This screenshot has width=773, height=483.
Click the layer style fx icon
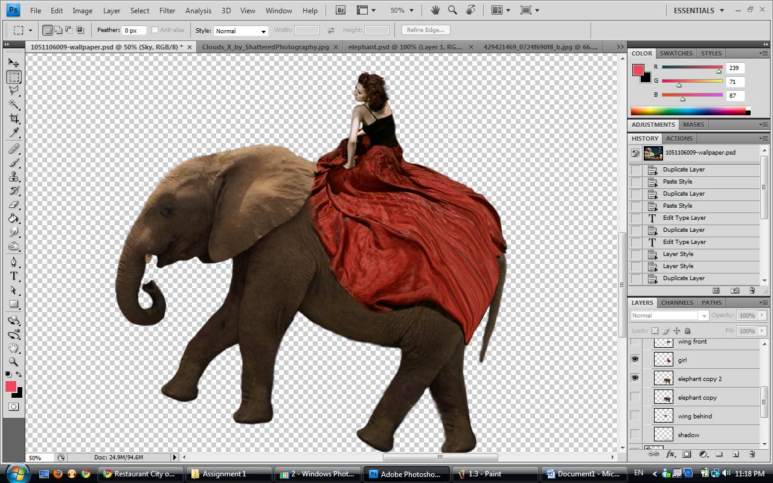pyautogui.click(x=670, y=454)
